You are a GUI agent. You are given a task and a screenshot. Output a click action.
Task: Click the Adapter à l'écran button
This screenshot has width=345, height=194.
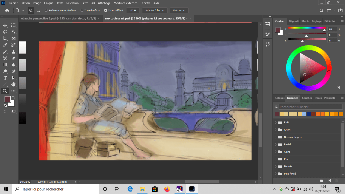(x=155, y=11)
